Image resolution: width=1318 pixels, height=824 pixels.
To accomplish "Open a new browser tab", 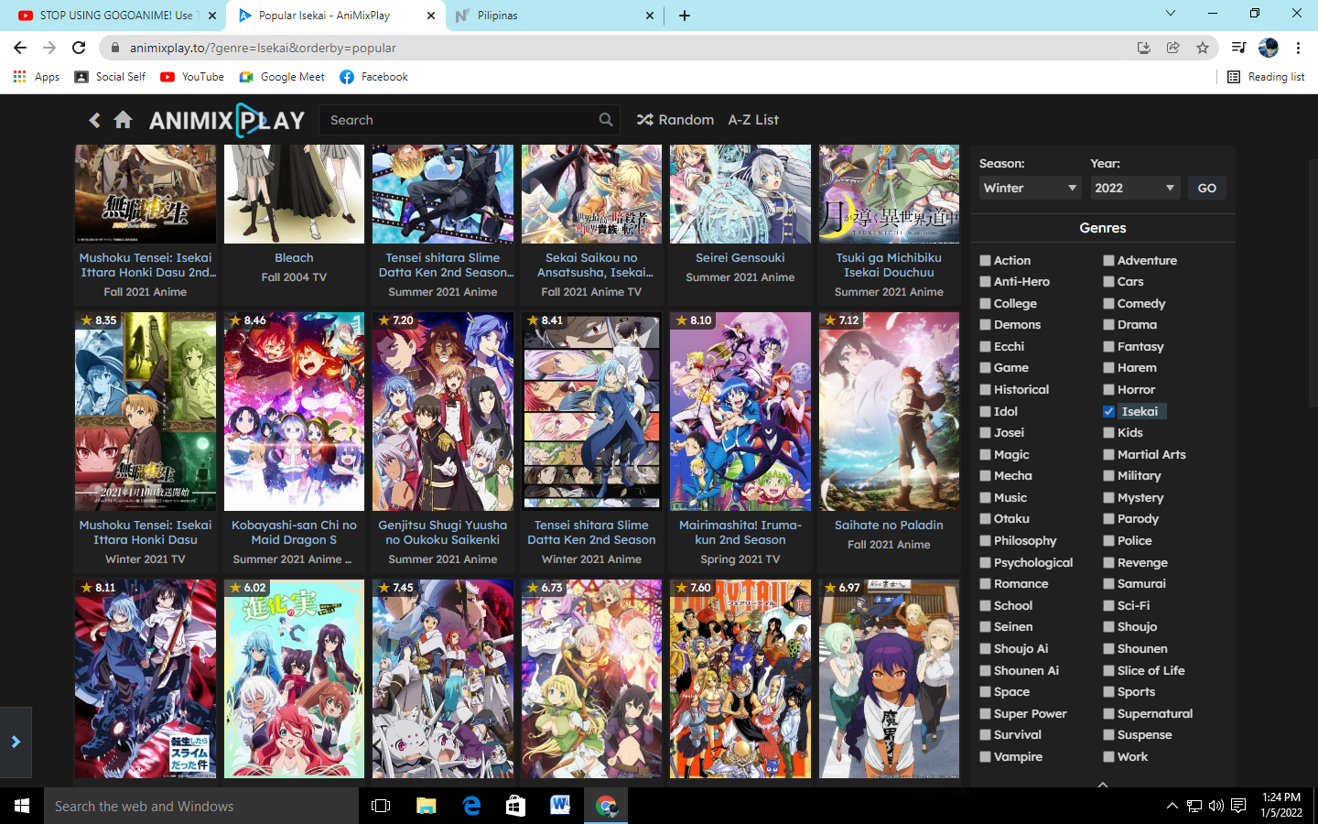I will click(685, 16).
